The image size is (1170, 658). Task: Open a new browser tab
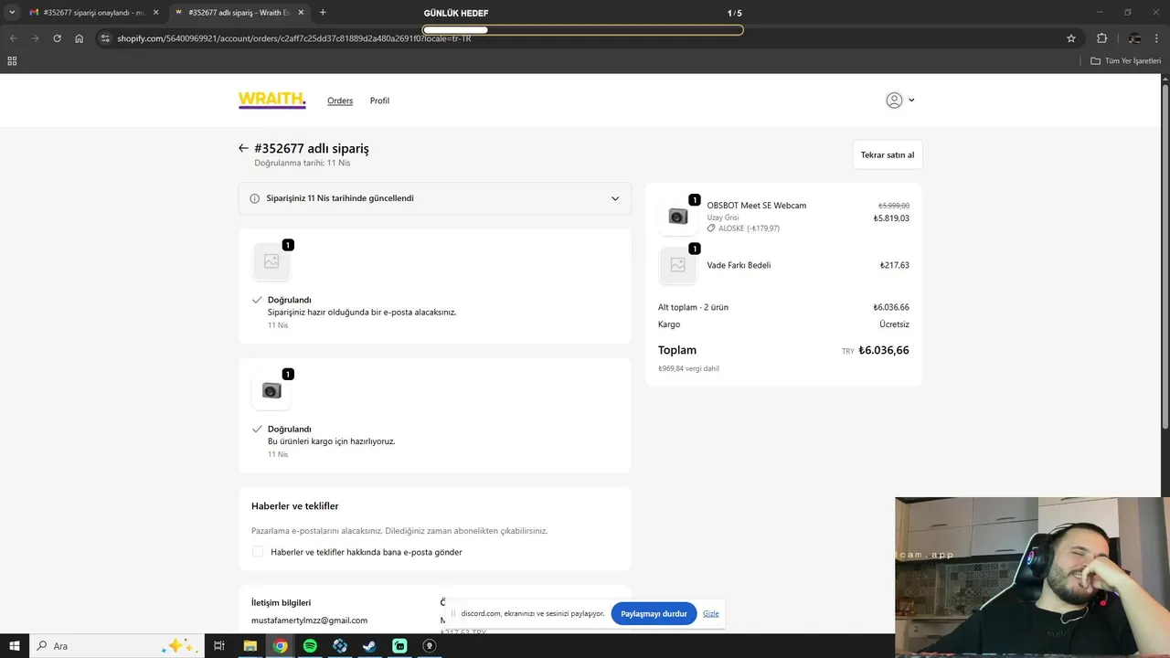pyautogui.click(x=323, y=13)
